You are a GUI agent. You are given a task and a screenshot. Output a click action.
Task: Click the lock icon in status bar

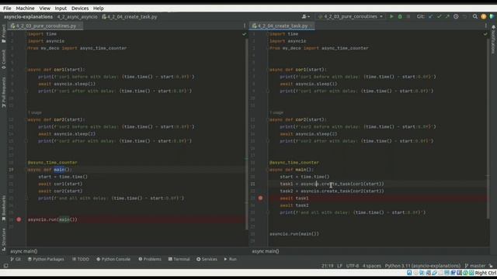point(491,266)
